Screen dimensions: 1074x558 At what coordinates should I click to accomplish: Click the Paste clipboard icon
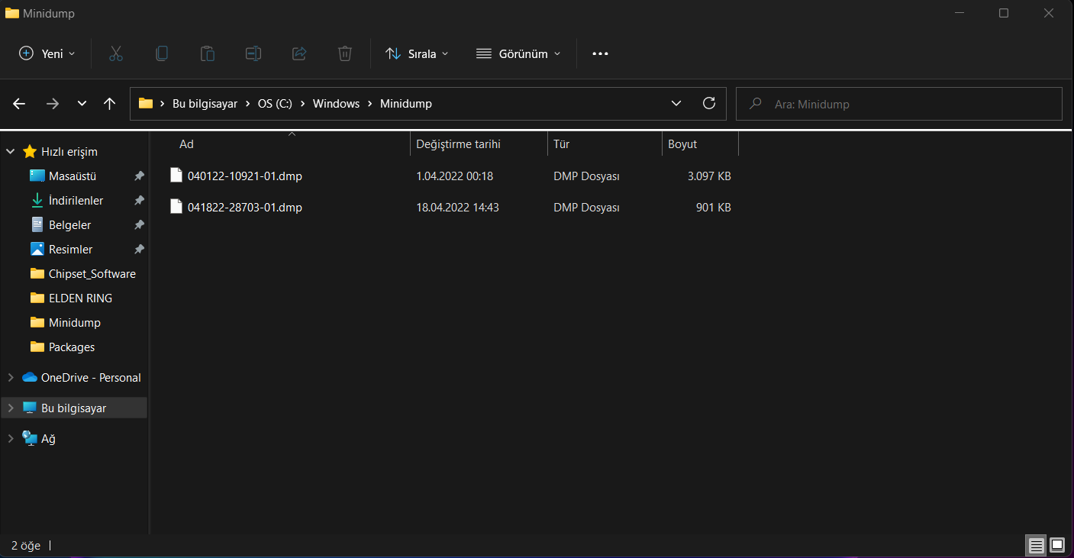point(208,53)
